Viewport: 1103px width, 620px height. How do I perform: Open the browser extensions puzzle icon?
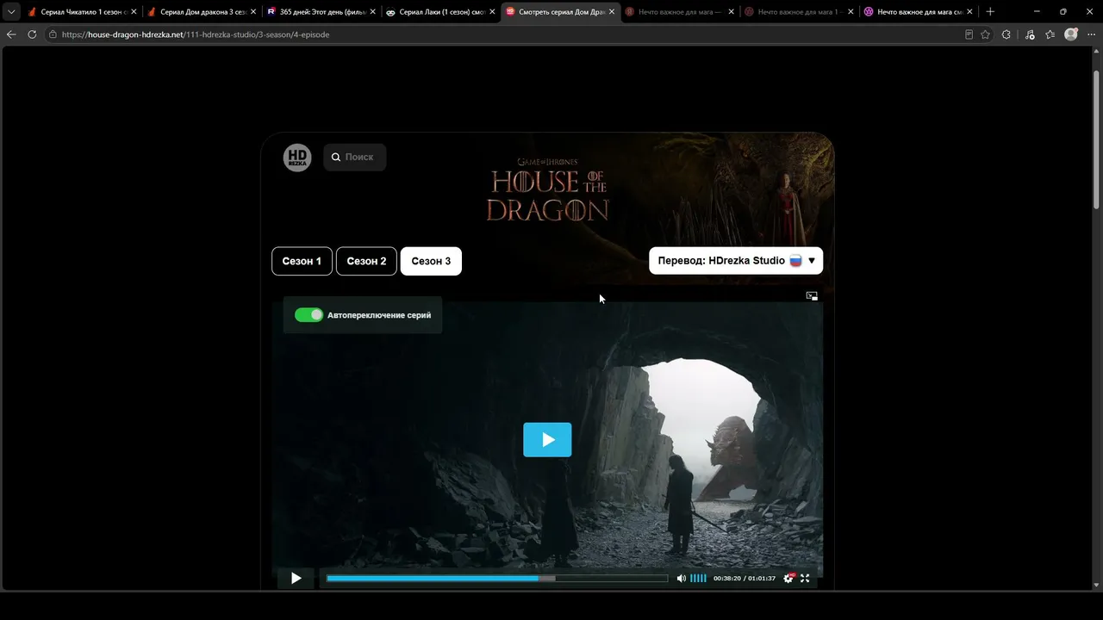click(1006, 34)
